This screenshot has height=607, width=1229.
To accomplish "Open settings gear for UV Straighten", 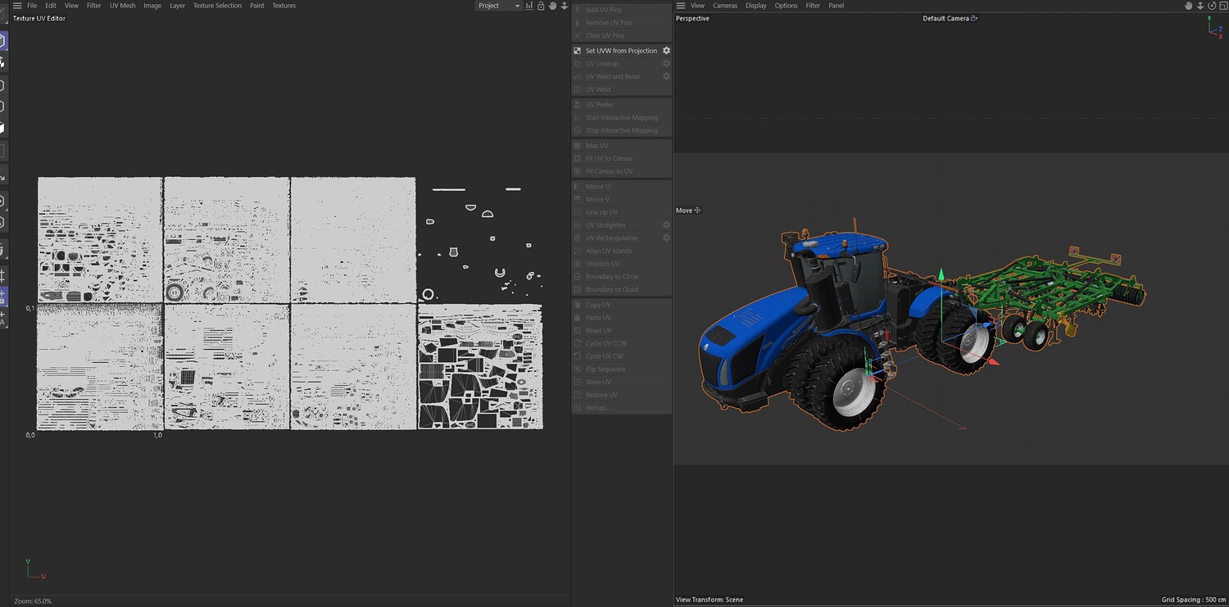I will [x=666, y=225].
